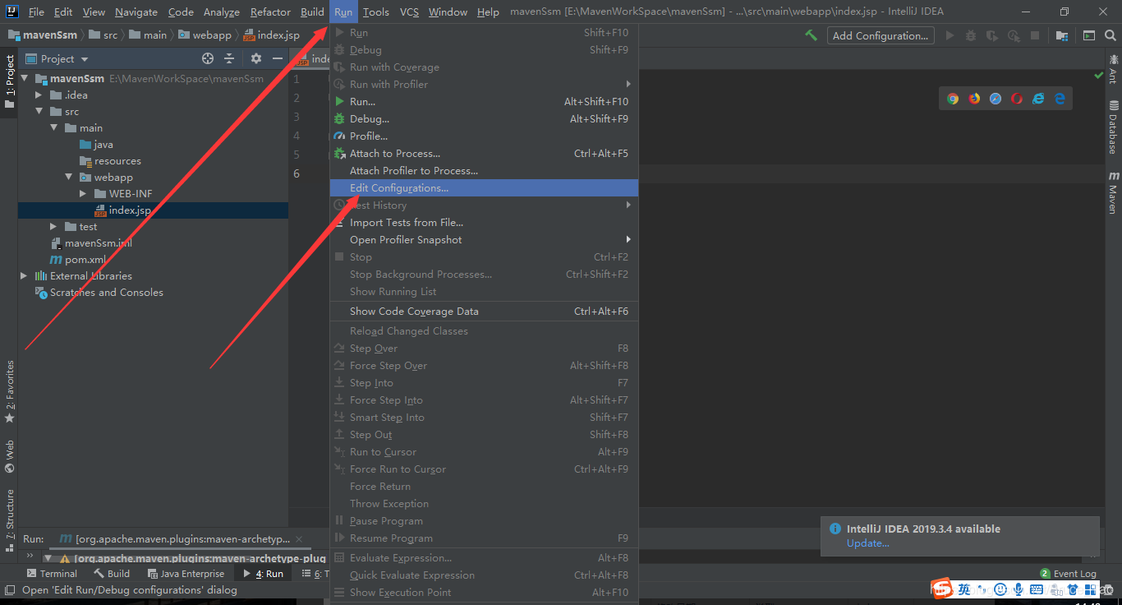Click the Update... link in notification

pos(867,543)
